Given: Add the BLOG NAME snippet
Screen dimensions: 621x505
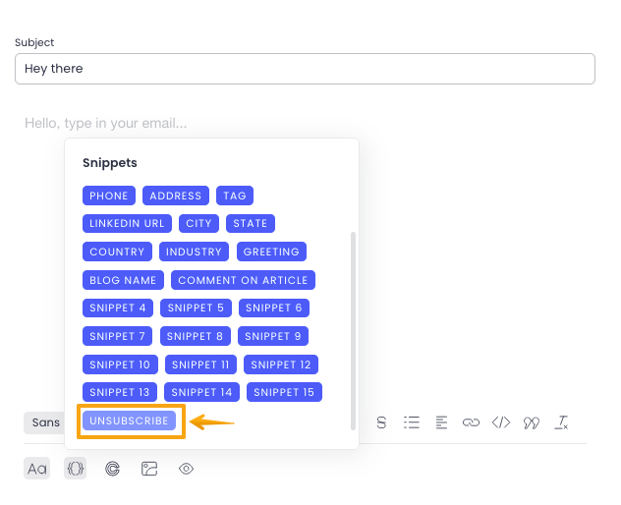Looking at the screenshot, I should (123, 280).
